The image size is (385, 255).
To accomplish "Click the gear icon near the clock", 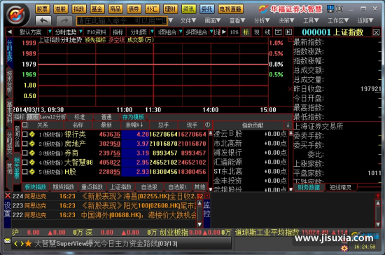I will point(344,248).
